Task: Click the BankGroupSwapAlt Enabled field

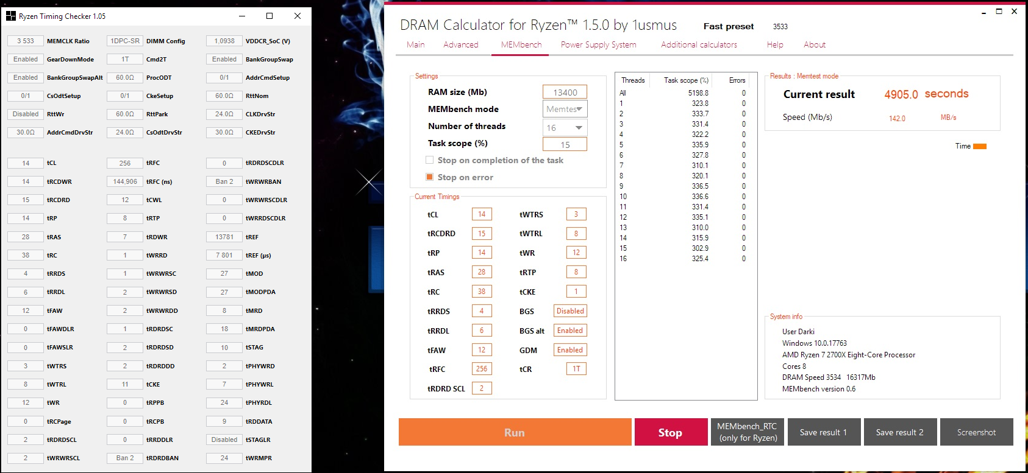Action: click(x=26, y=77)
